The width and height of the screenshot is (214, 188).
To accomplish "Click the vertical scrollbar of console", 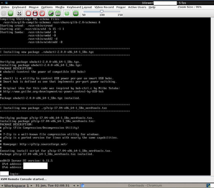I will click(212, 97).
